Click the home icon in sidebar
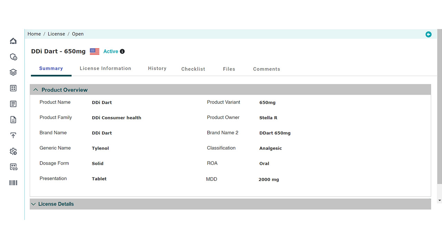442x249 pixels. point(13,41)
